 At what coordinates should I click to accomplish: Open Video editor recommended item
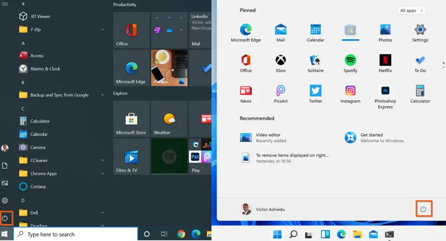263,137
